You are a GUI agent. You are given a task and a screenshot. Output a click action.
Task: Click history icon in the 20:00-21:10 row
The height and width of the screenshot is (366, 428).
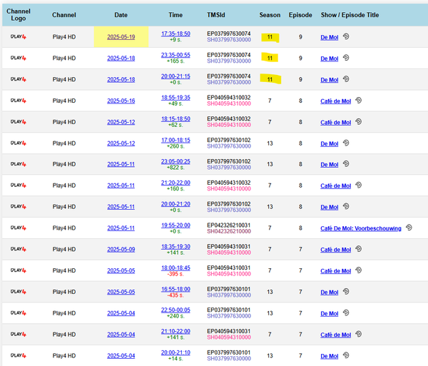pos(346,355)
